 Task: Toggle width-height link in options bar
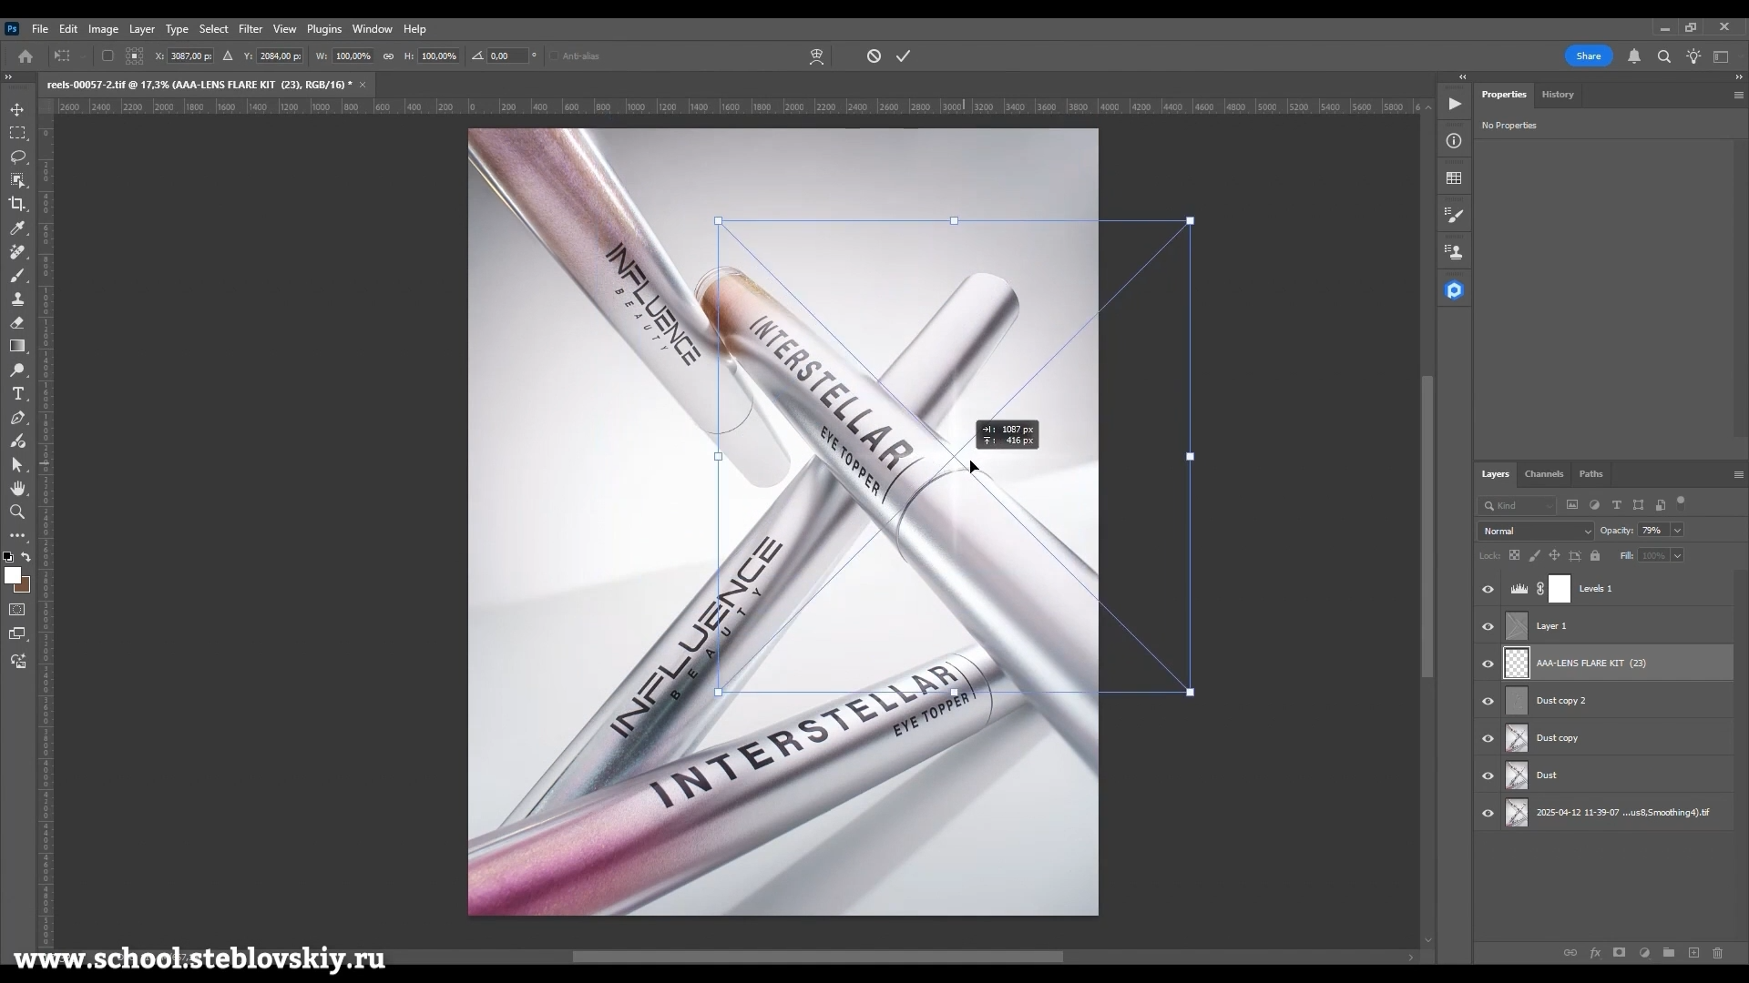click(388, 56)
